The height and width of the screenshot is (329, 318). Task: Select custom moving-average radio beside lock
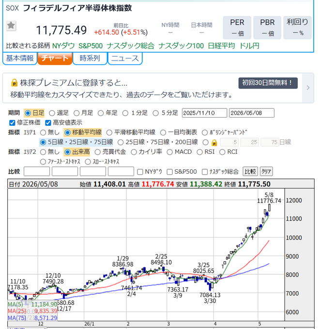[206, 142]
